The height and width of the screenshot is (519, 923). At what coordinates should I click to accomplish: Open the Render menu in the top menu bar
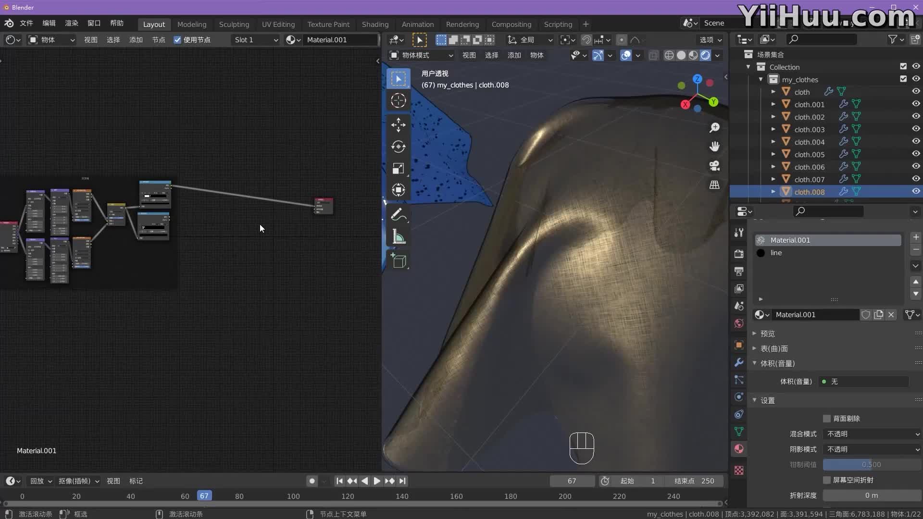coord(72,23)
